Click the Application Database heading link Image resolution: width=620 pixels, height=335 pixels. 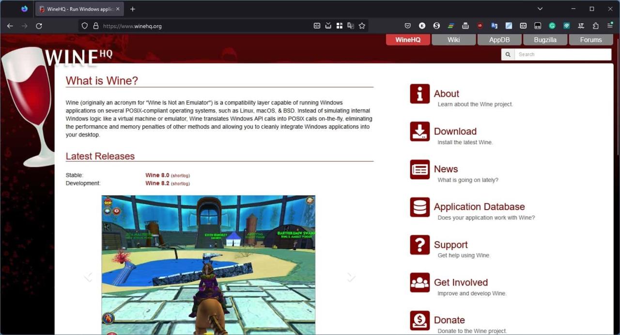480,207
